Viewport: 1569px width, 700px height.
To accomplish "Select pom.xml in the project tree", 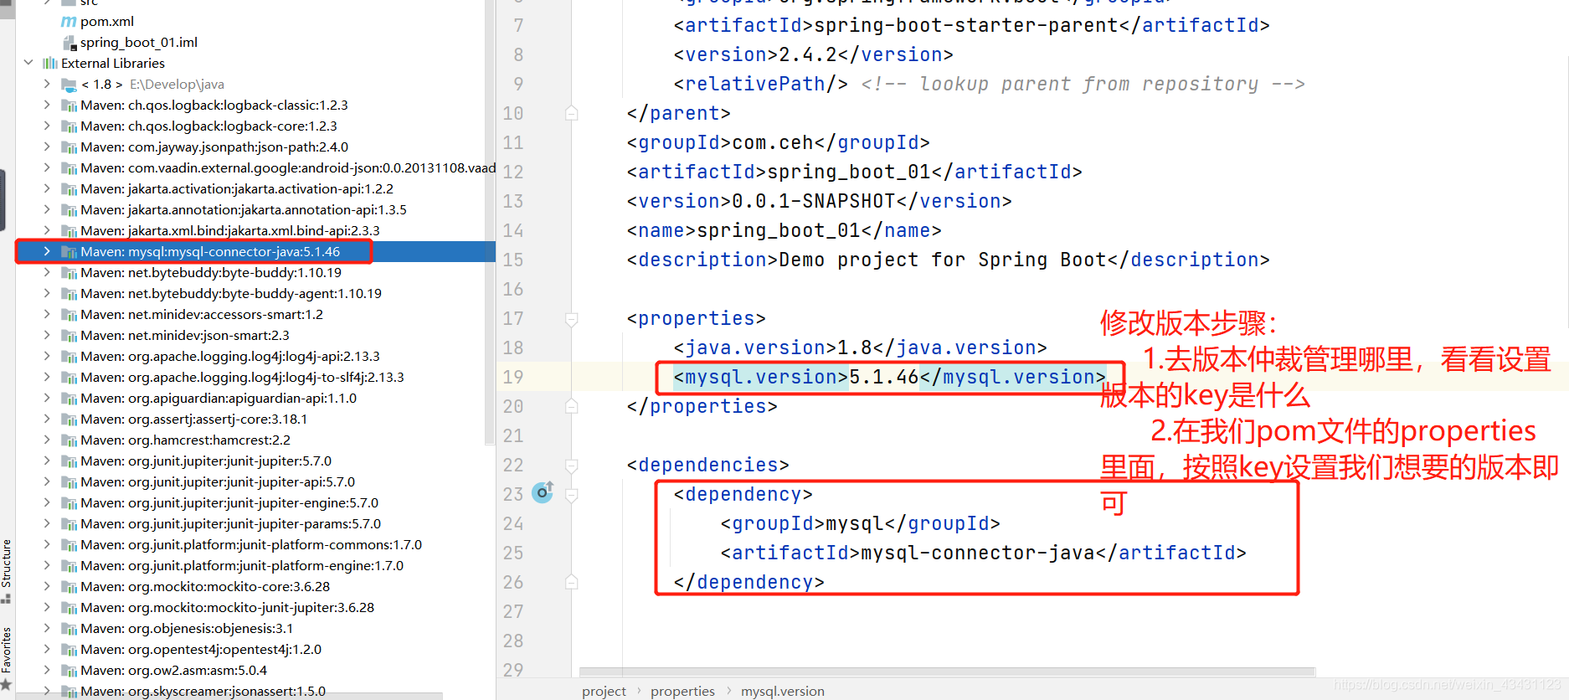I will point(107,22).
